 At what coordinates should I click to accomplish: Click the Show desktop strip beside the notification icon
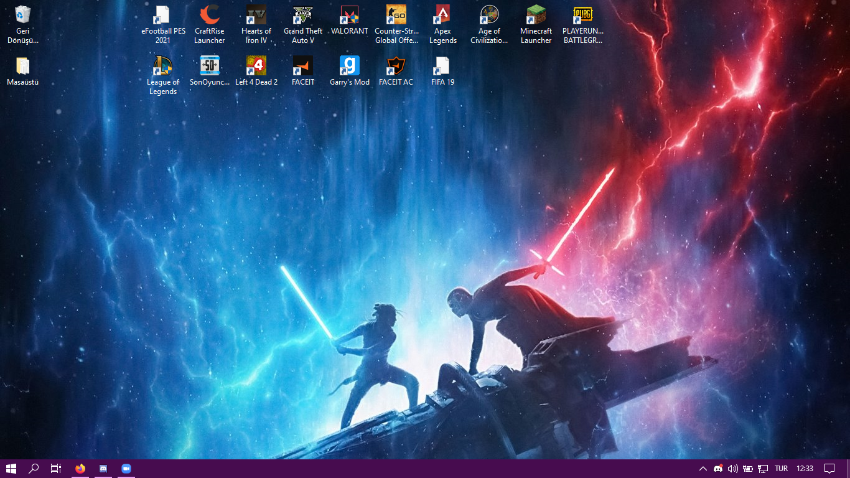pos(848,469)
